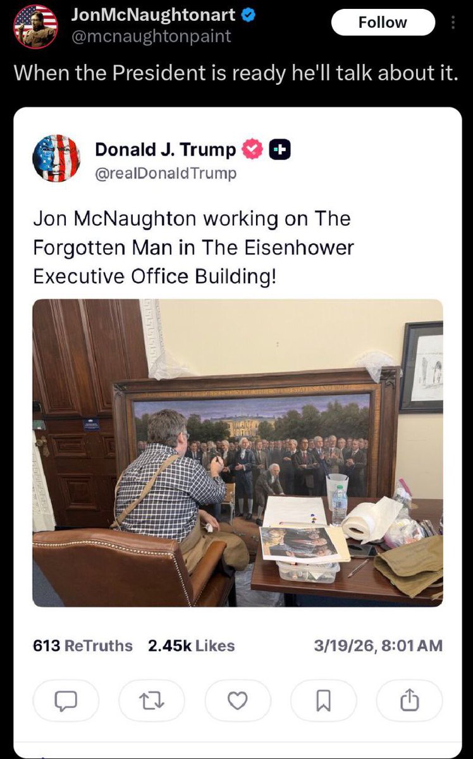The height and width of the screenshot is (759, 473).
Task: Click the plus badge beside Trump's name
Action: (279, 150)
